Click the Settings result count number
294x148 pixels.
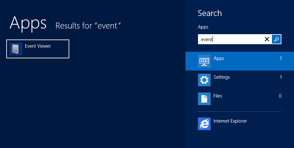[281, 77]
